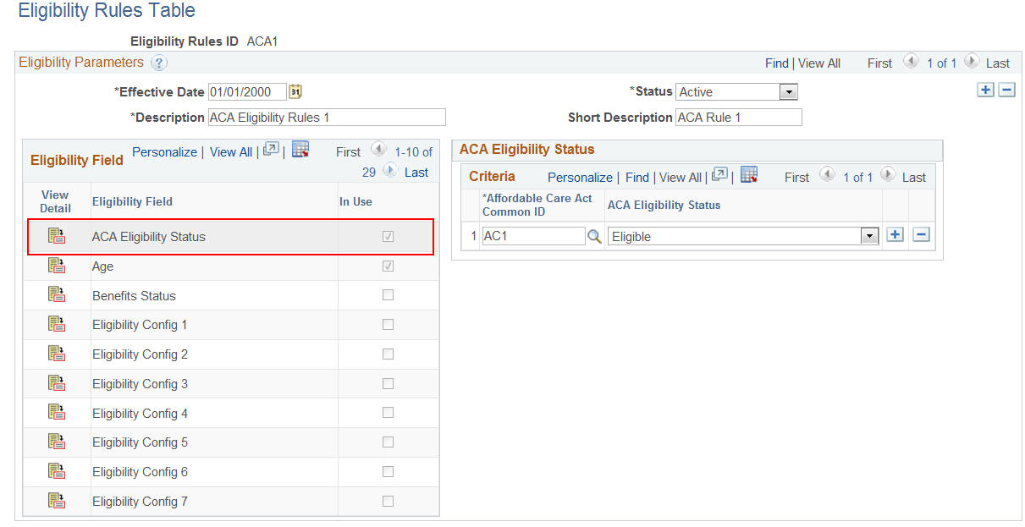Personalize the Eligibility Field grid
This screenshot has height=527, width=1025.
(164, 151)
